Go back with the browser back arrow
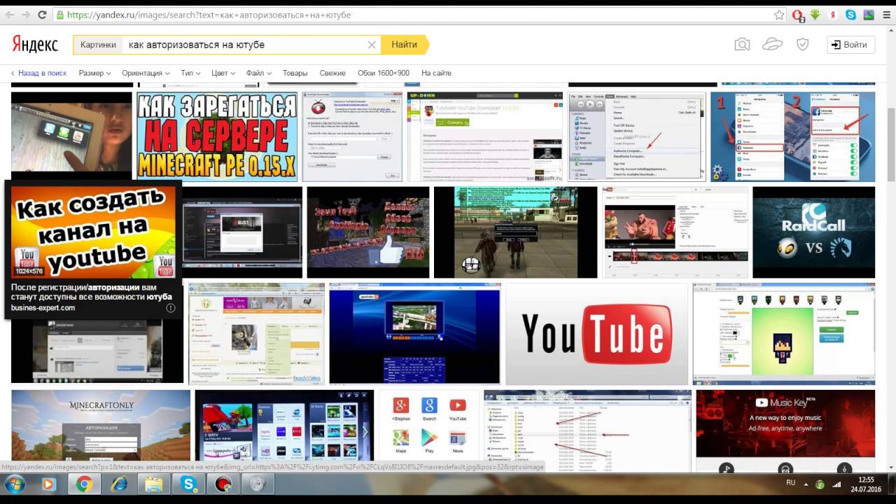 [x=8, y=15]
